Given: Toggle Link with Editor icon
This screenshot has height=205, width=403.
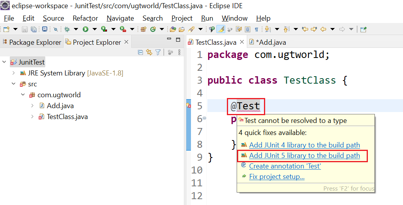Looking at the screenshot, I should (149, 53).
